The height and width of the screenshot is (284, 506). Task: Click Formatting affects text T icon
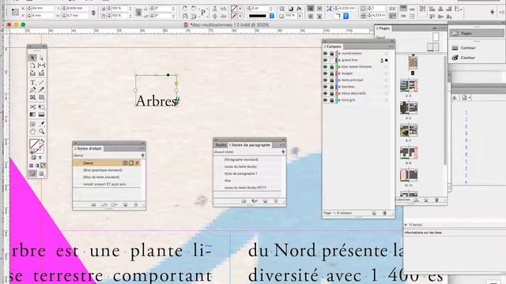[40, 158]
